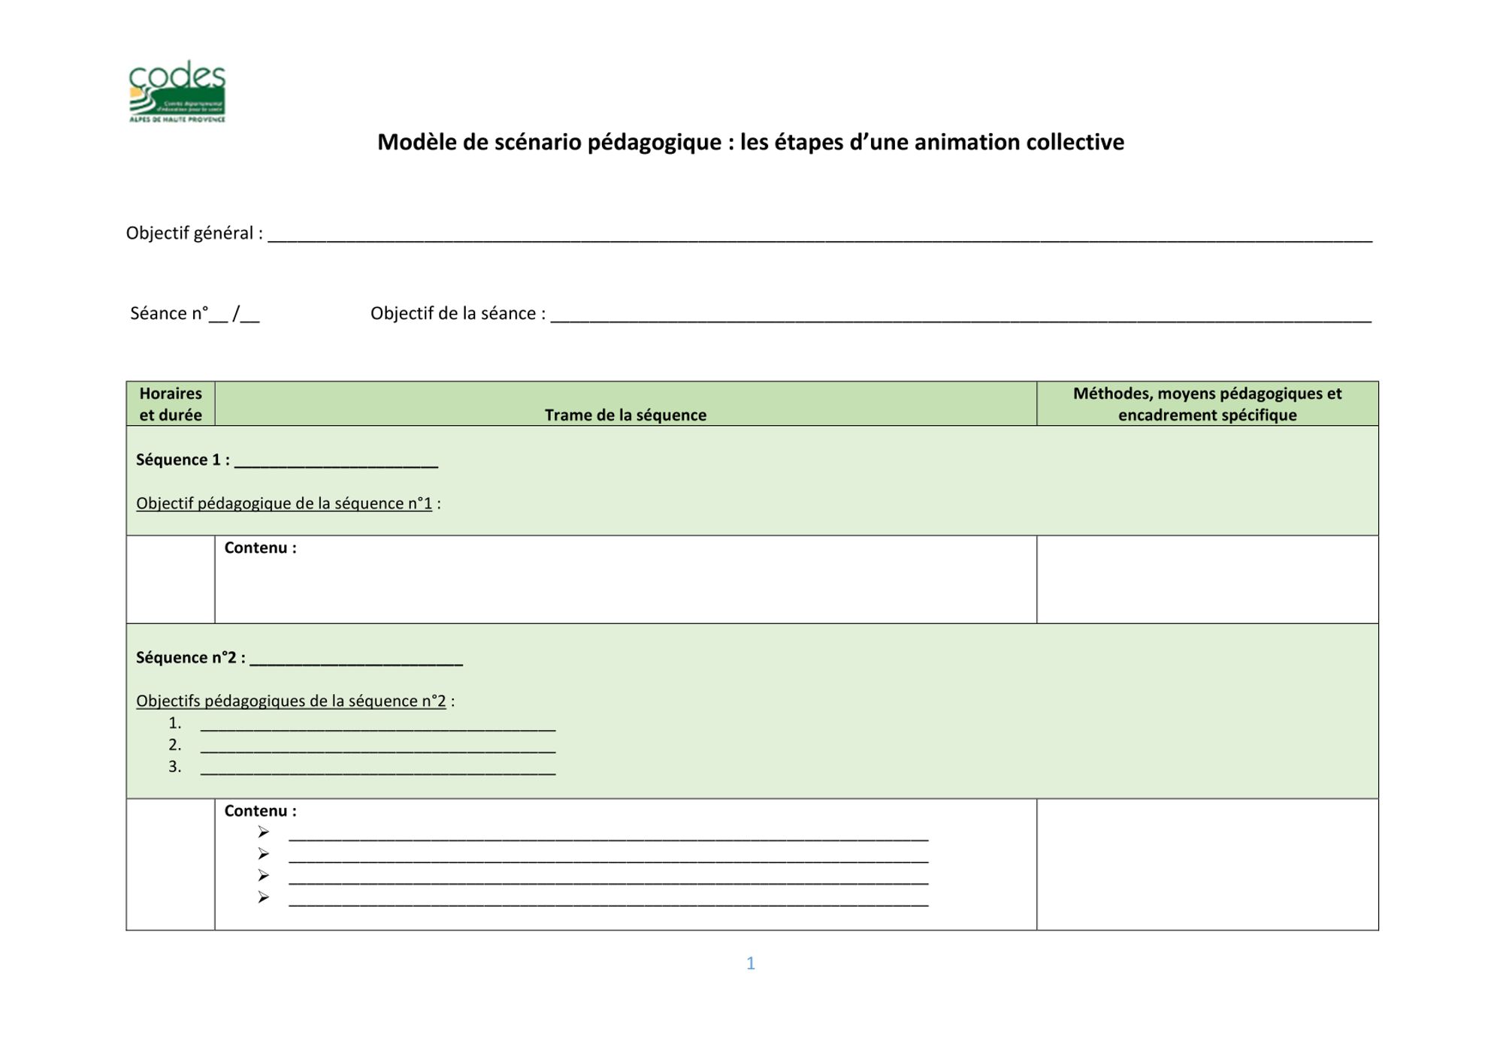The height and width of the screenshot is (1062, 1503).
Task: Click the second arrow bullet under Contenu
Action: tap(263, 853)
